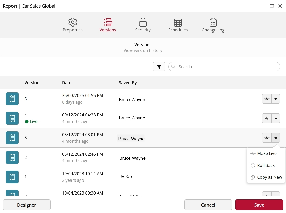Sort by the Version column header

click(x=32, y=83)
